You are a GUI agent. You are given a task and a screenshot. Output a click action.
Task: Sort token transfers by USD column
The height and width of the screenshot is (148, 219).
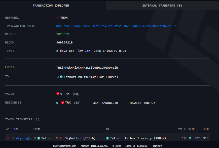click(206, 129)
